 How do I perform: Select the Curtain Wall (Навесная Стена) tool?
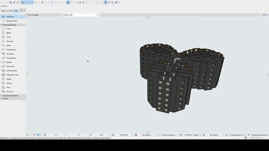point(13,75)
